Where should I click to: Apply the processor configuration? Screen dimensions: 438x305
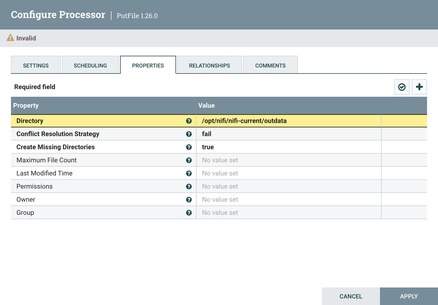point(409,296)
